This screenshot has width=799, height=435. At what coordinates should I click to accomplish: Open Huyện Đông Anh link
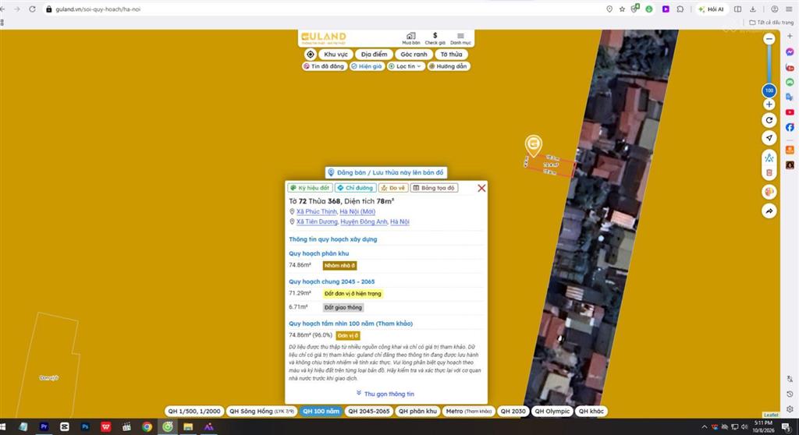[364, 221]
